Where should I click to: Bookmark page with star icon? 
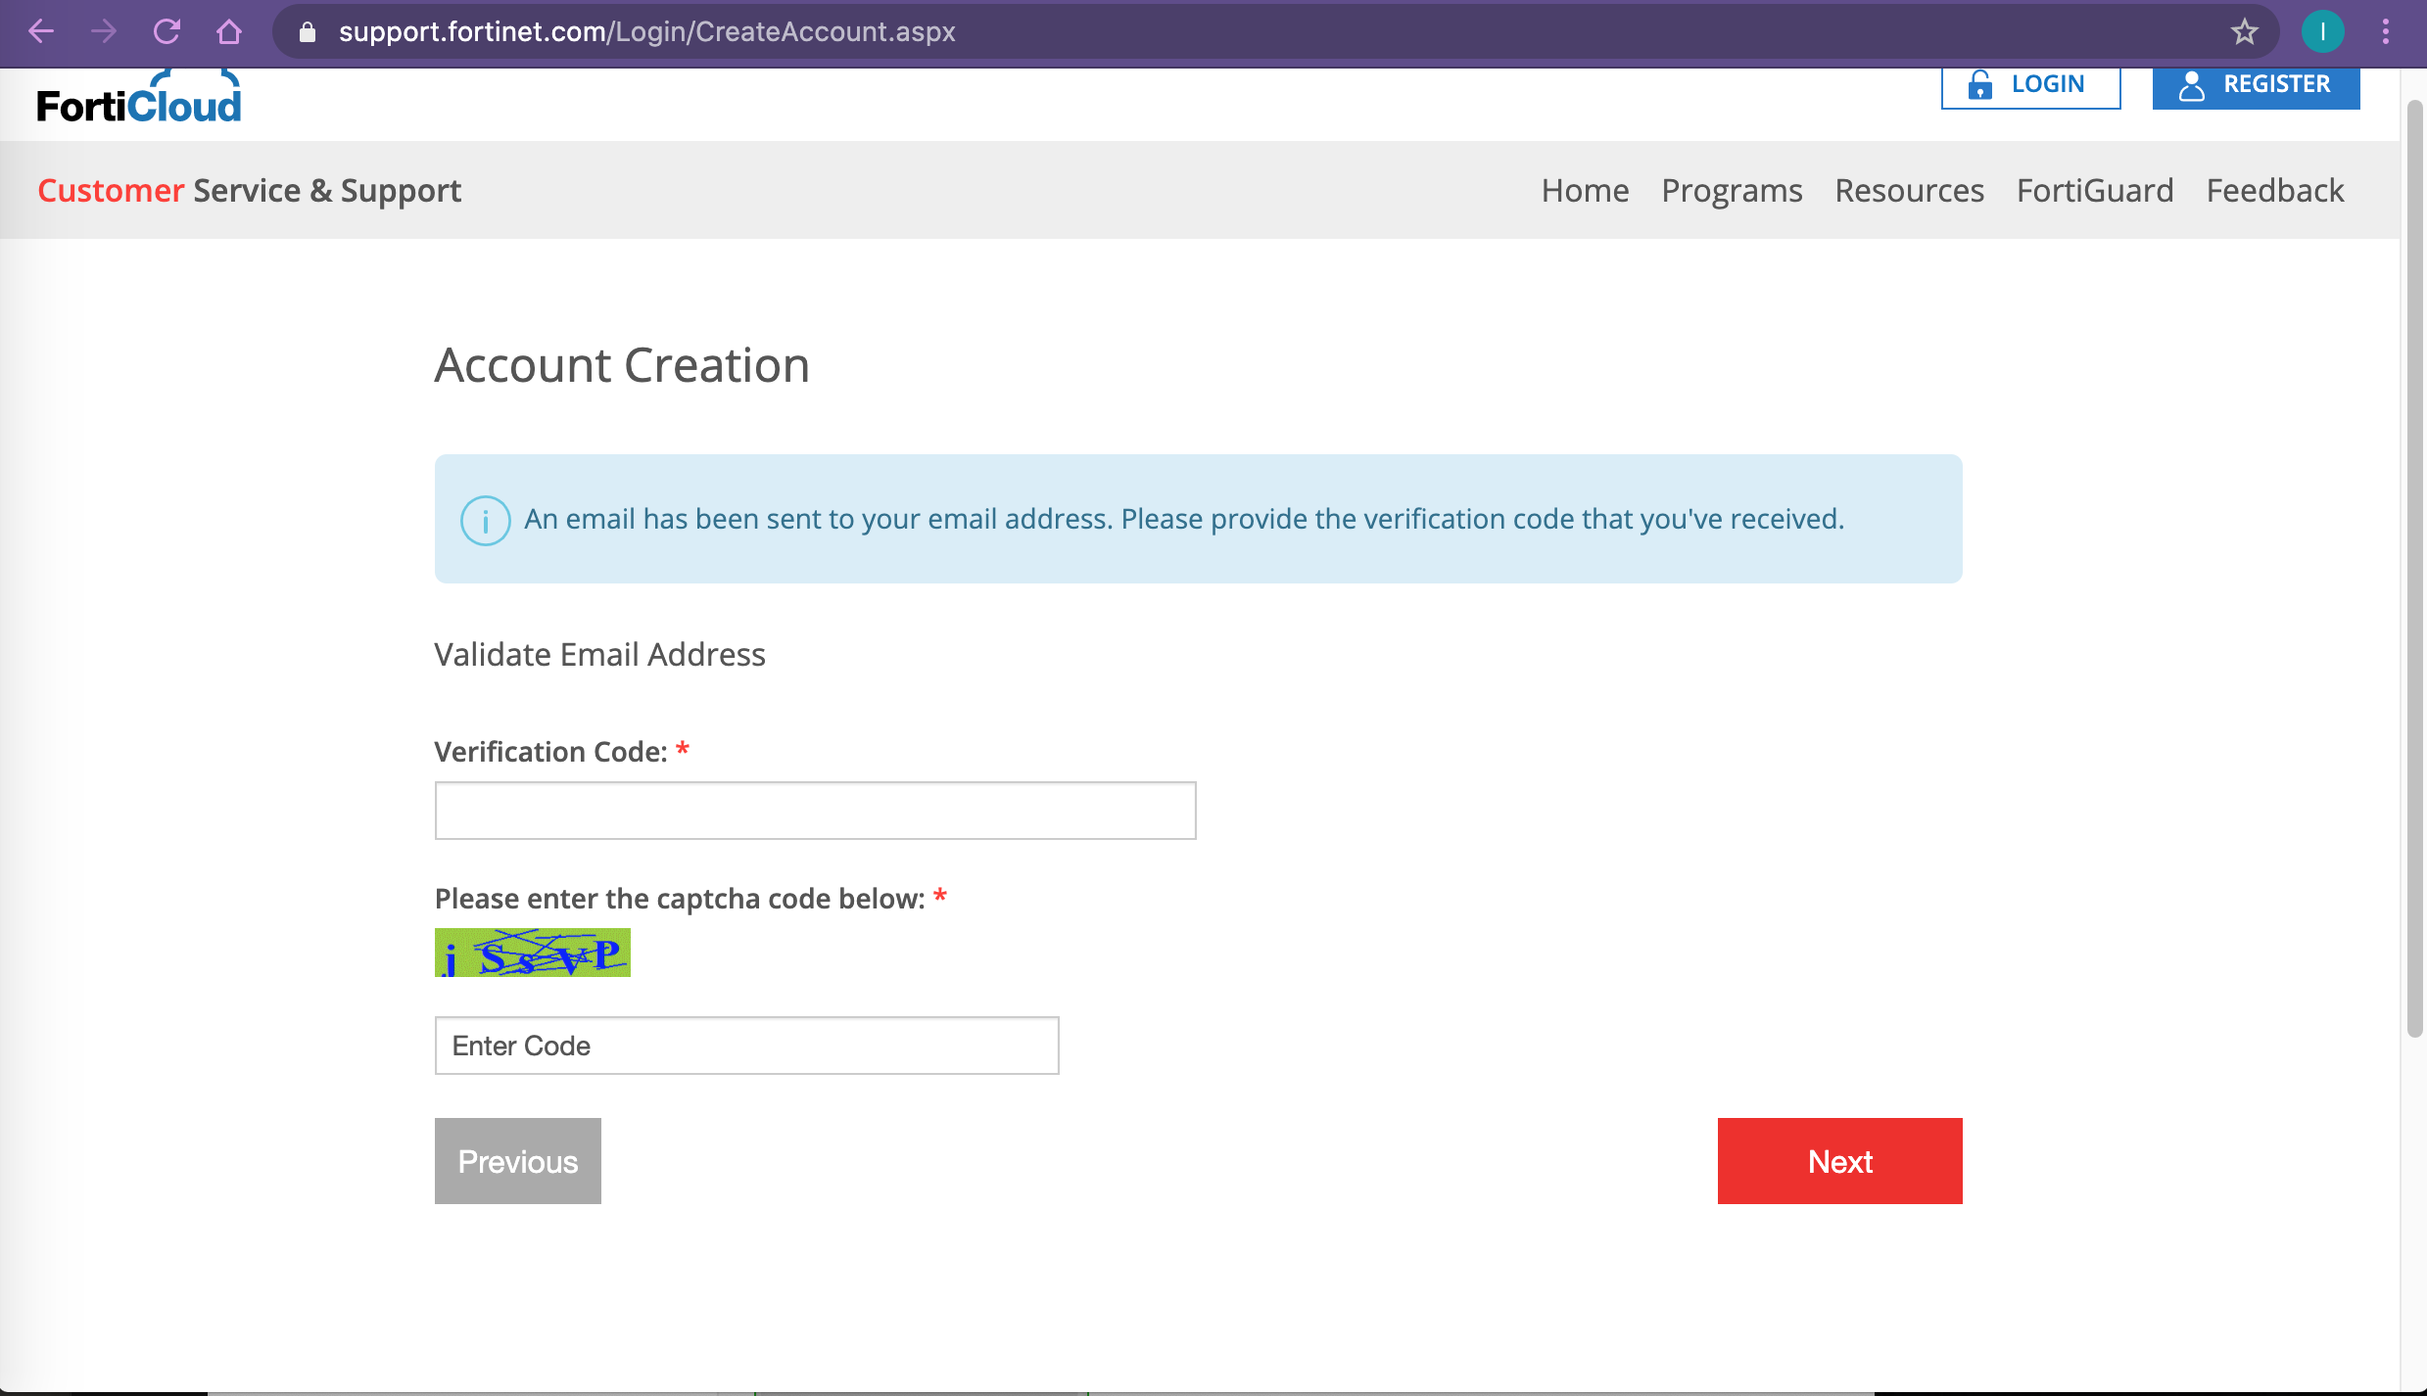click(x=2244, y=31)
